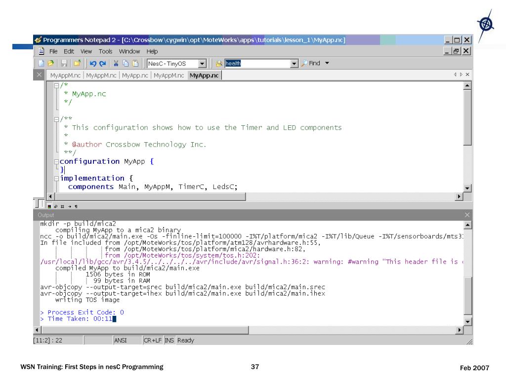Click the Output panel's horizontal scrollbar thumb
Viewport: 506px width, 379px height.
[x=145, y=330]
